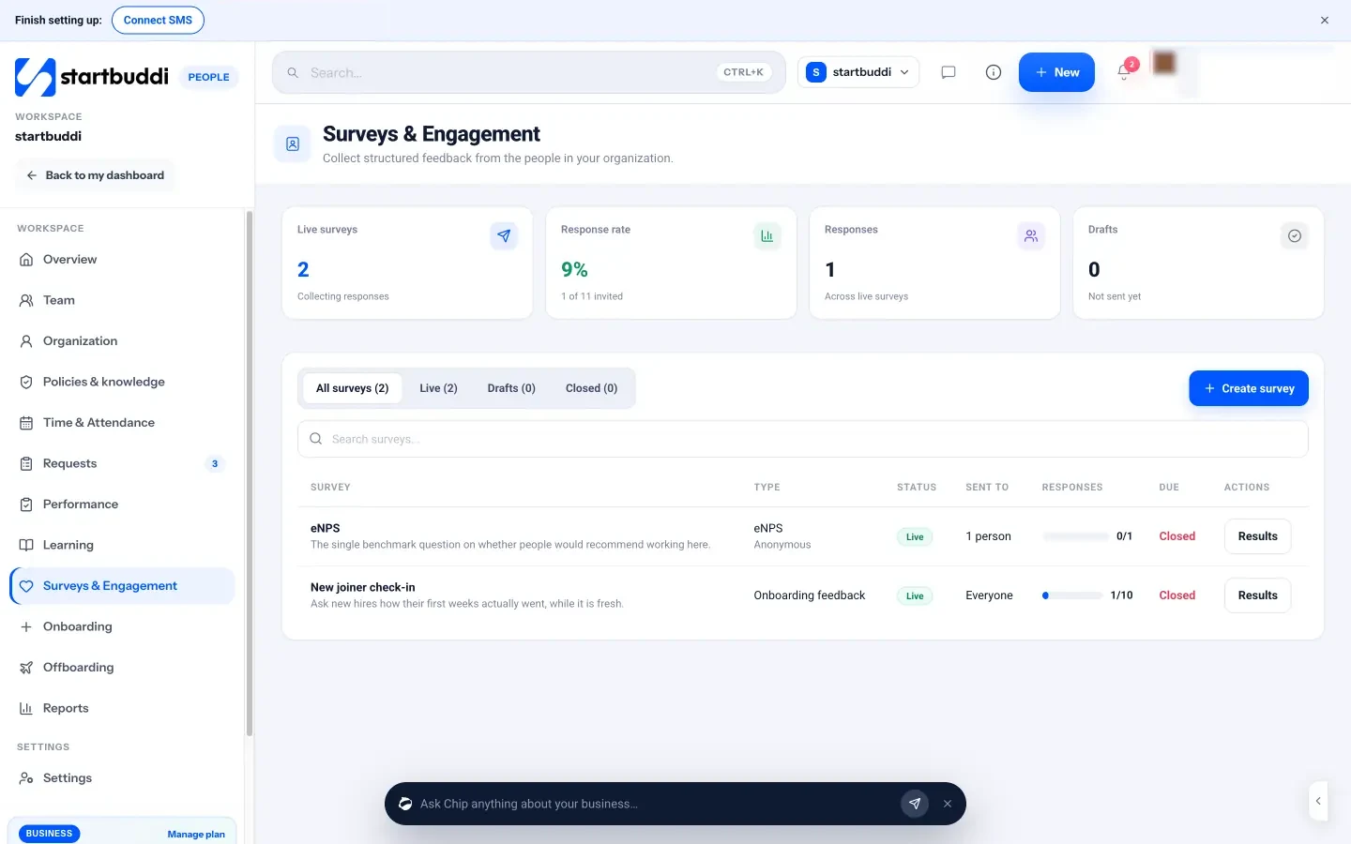Open Learning from the sidebar
Screen dimensions: 1351x844
coord(122,545)
